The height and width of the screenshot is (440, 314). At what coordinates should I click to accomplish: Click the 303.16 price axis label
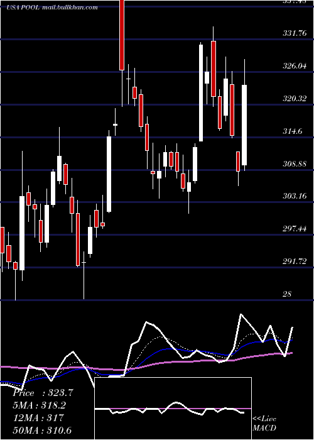click(x=295, y=196)
